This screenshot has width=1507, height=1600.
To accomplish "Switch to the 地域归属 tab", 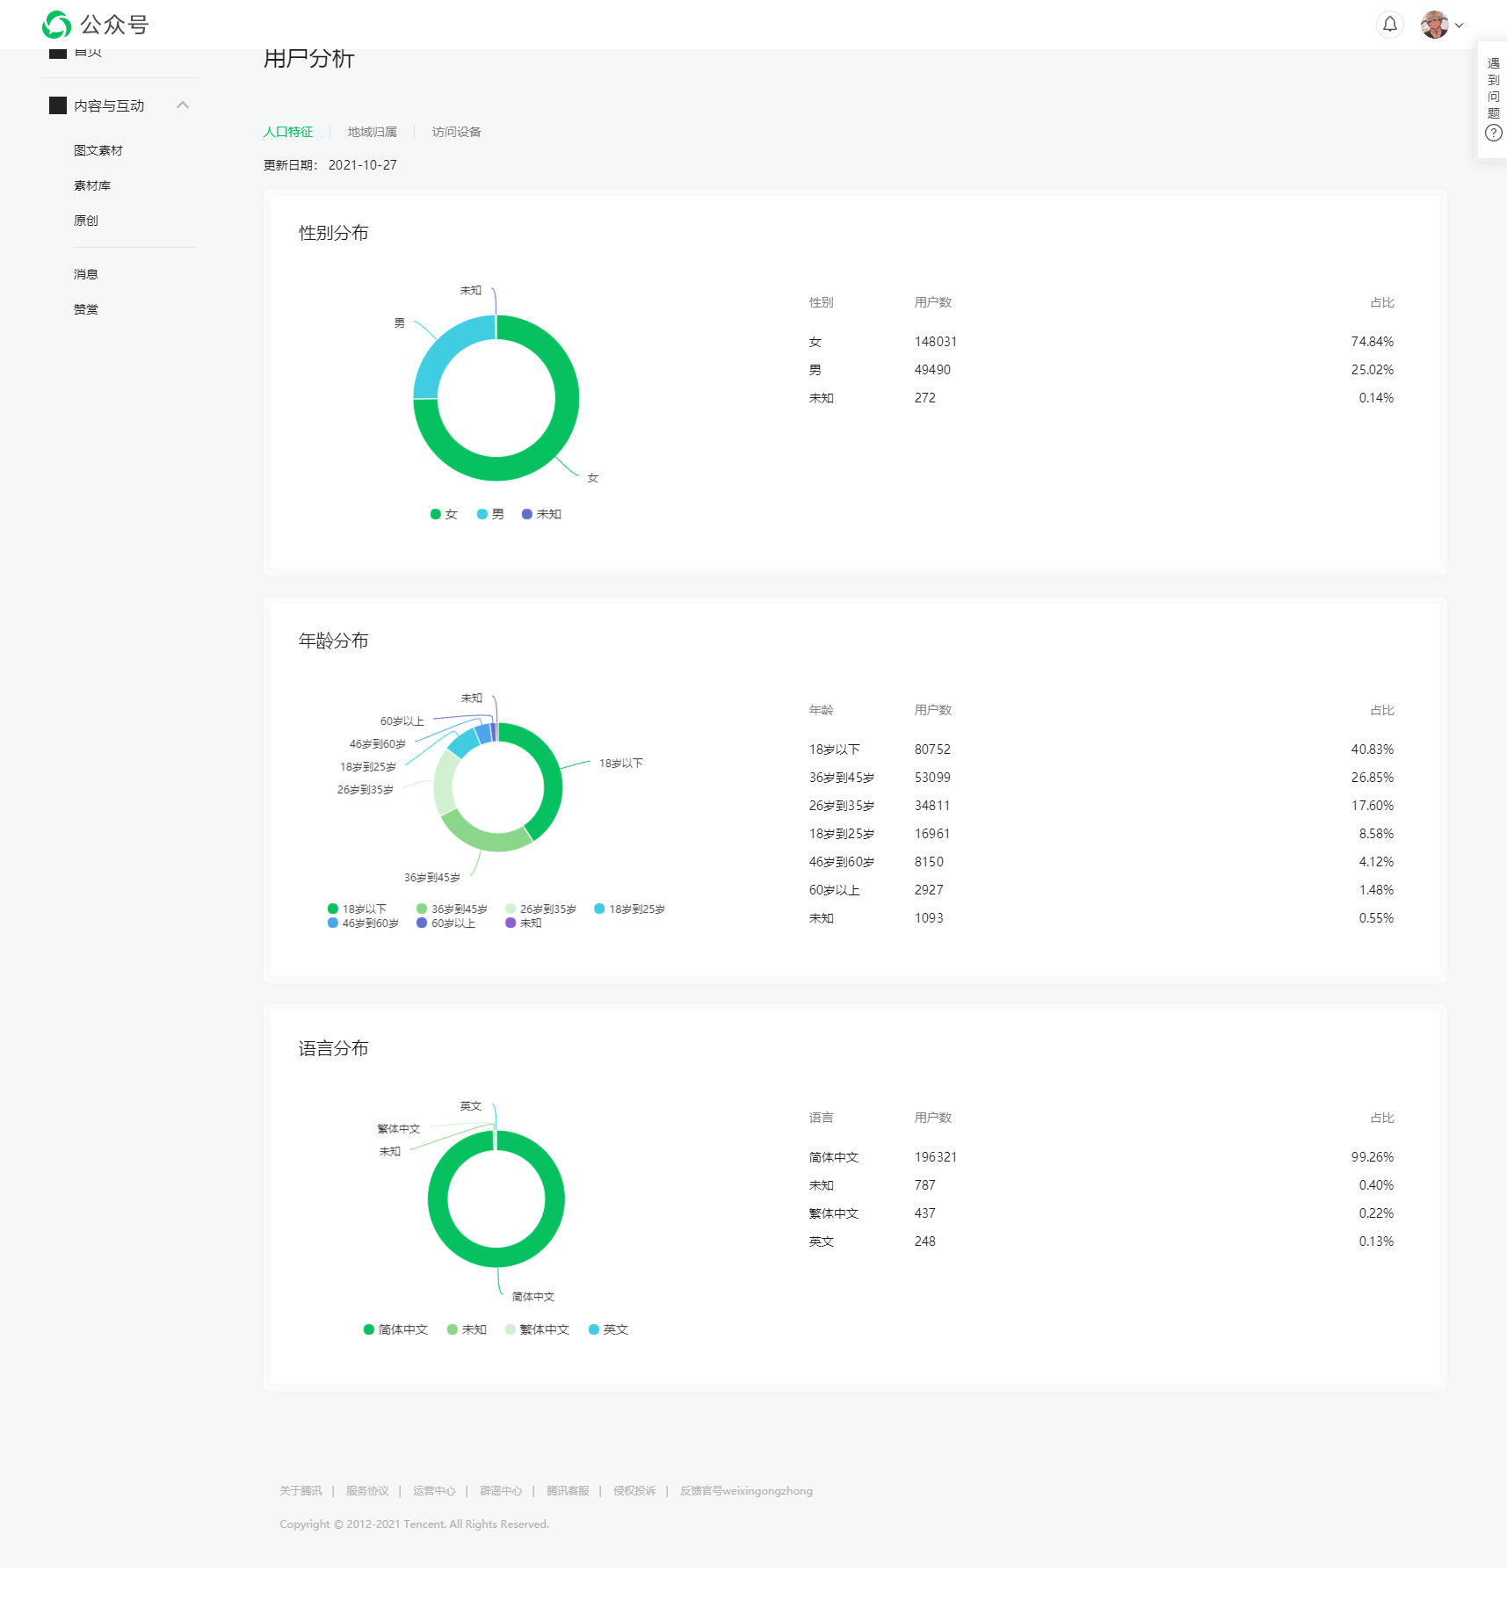I will 372,132.
